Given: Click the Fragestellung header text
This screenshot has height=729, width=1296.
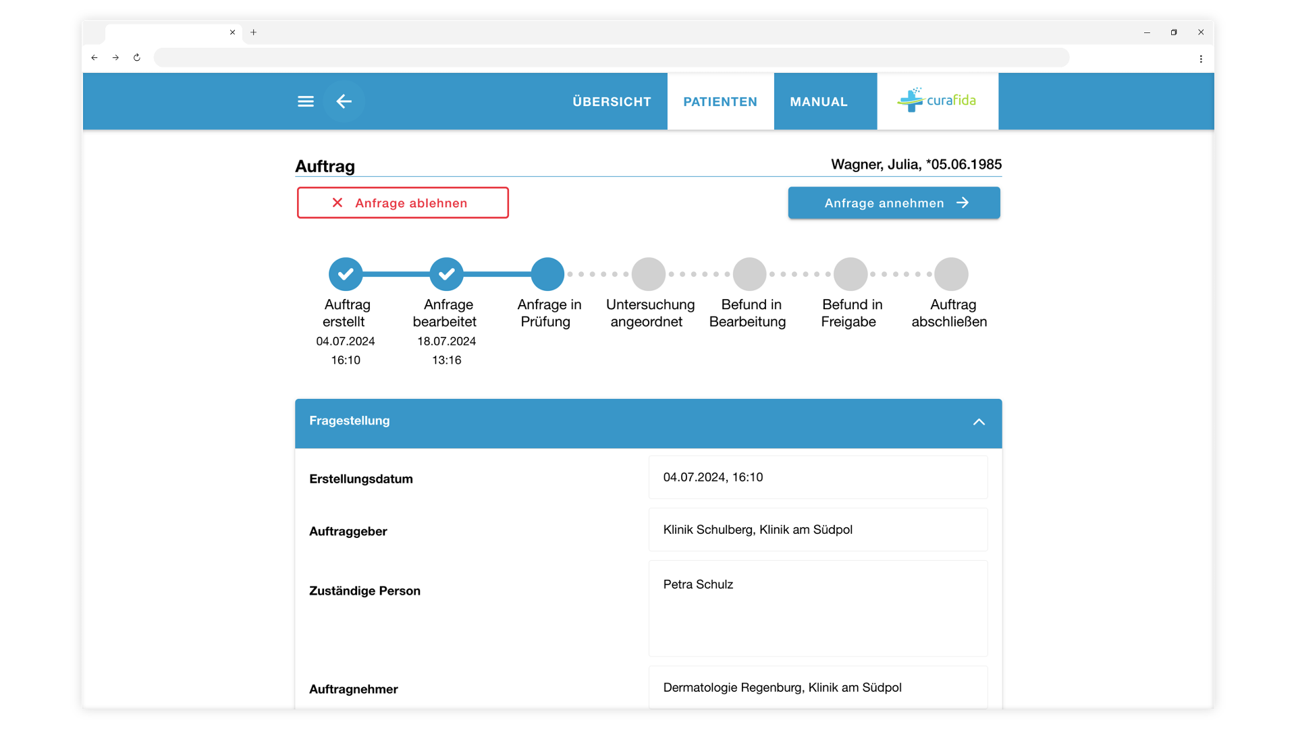Looking at the screenshot, I should tap(350, 421).
